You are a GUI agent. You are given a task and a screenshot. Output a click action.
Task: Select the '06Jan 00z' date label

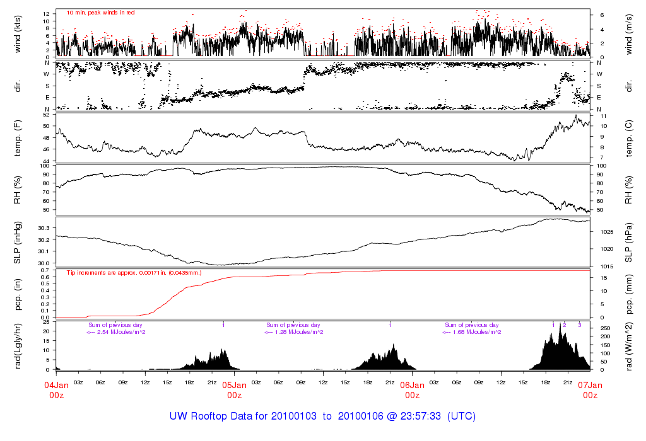413,390
